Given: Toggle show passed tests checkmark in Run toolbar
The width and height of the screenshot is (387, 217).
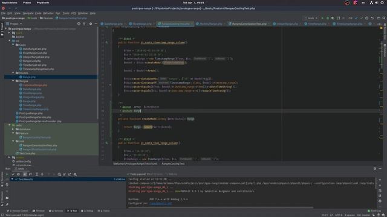Looking at the screenshot, I should click(13, 174).
